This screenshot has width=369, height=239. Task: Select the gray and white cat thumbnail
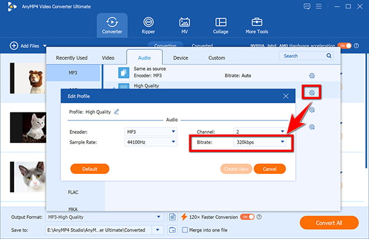pyautogui.click(x=28, y=177)
